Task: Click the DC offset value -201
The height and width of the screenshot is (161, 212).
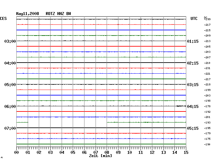Action: pos(207,117)
